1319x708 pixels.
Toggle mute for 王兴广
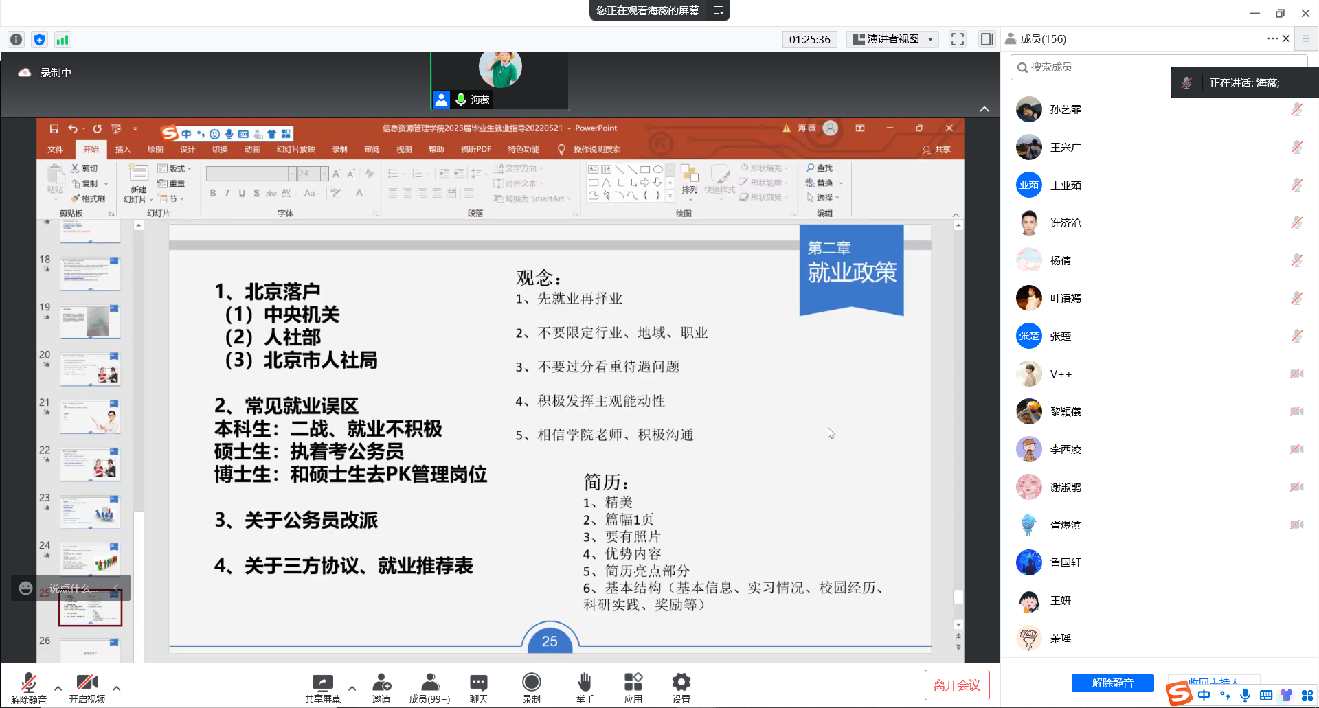pos(1296,147)
